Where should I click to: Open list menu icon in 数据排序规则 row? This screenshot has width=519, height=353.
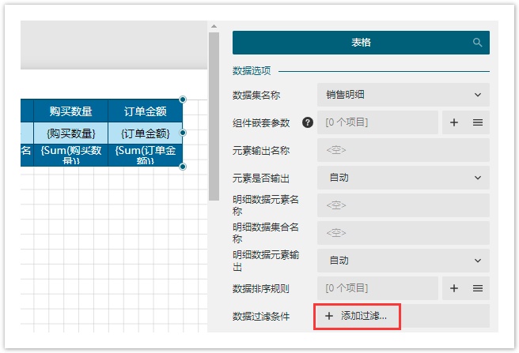[x=477, y=288]
